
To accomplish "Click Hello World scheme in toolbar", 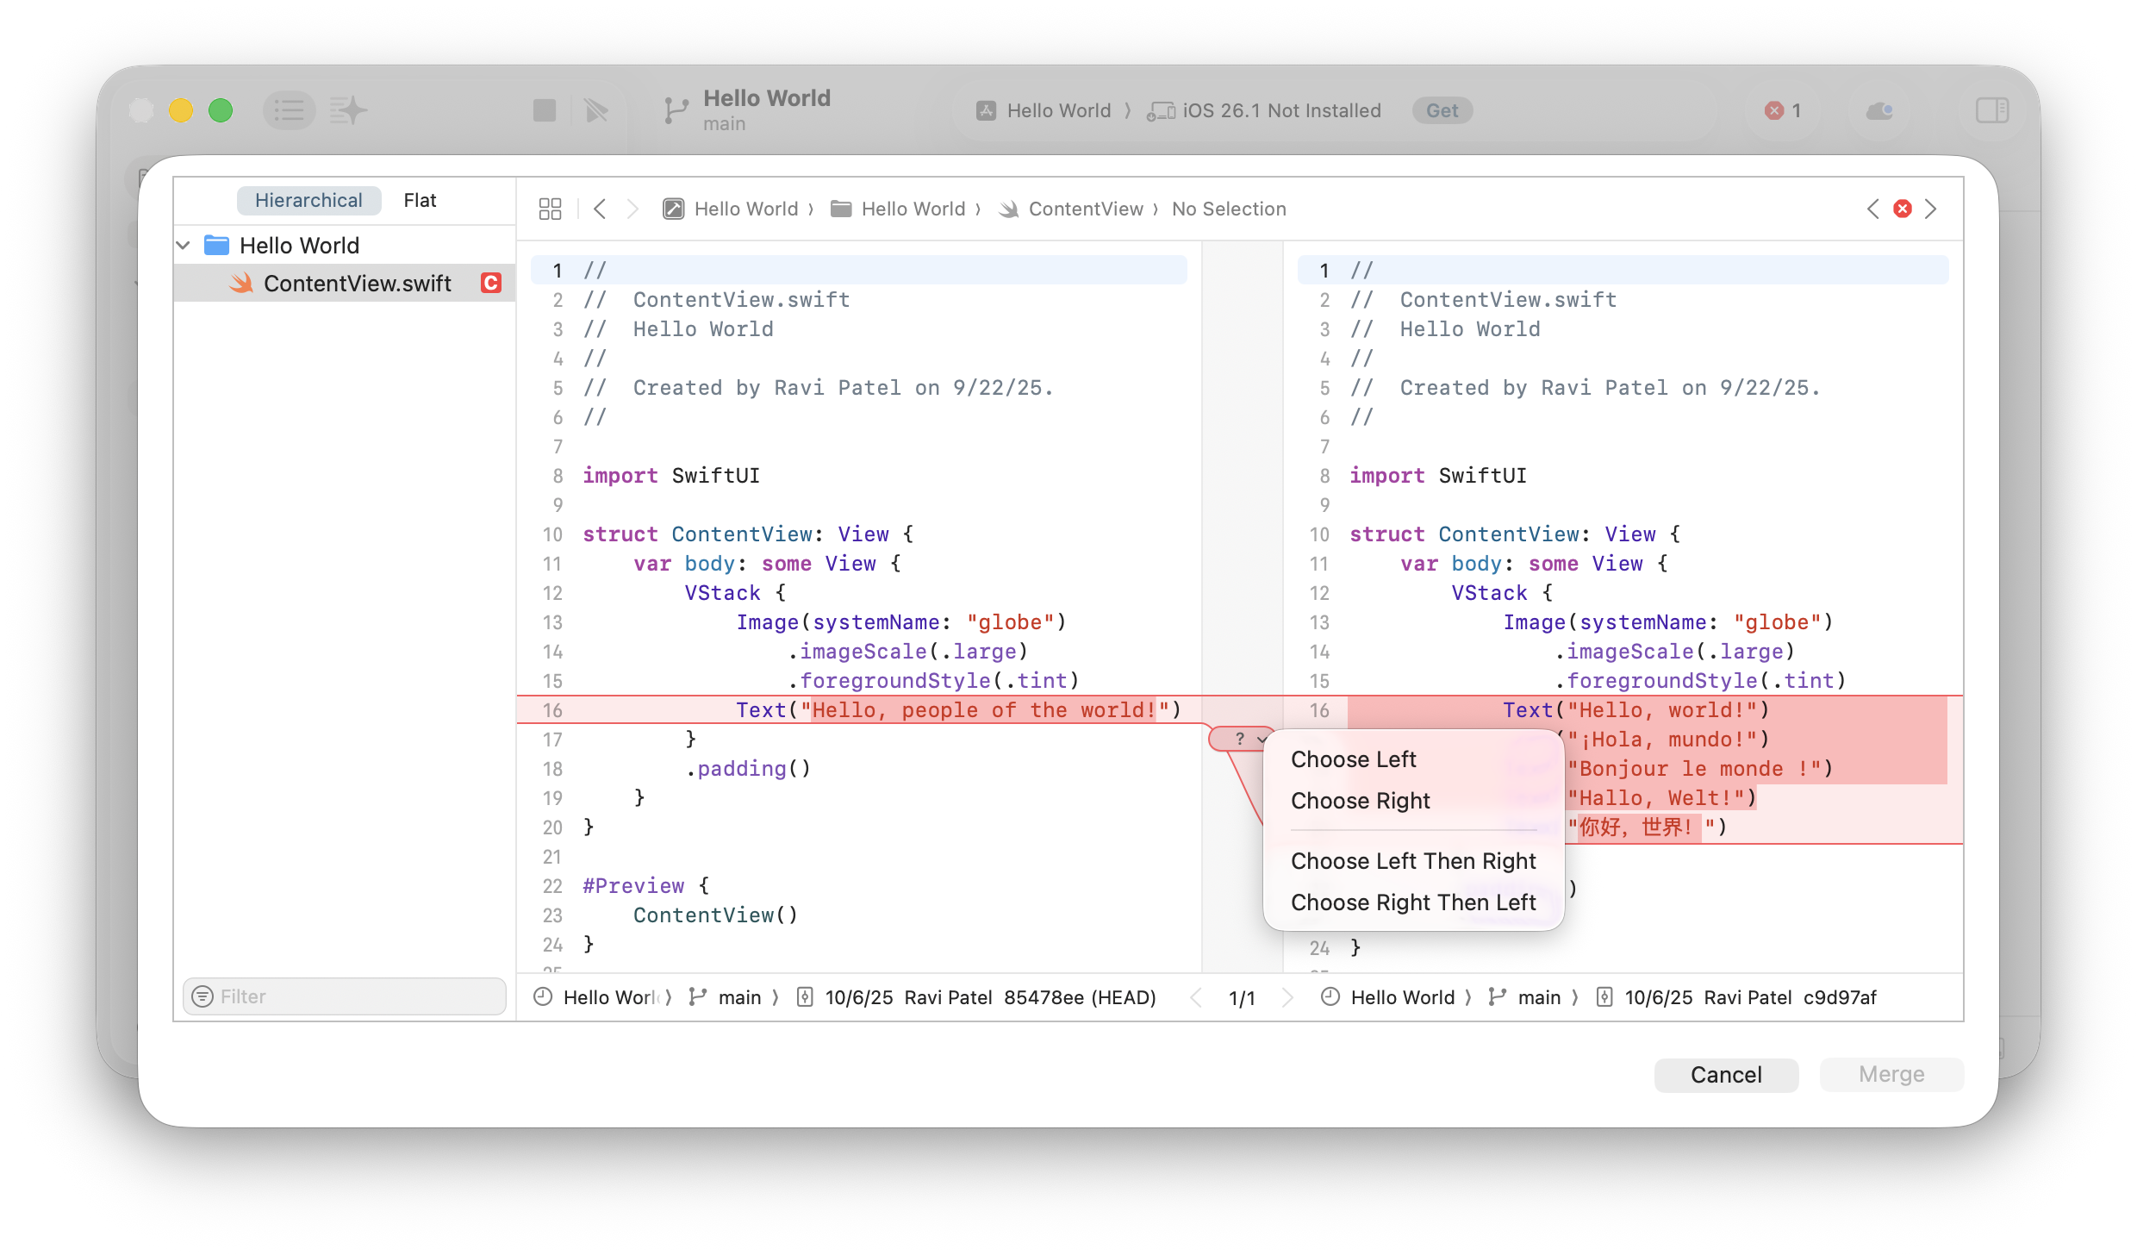I will pos(1044,110).
